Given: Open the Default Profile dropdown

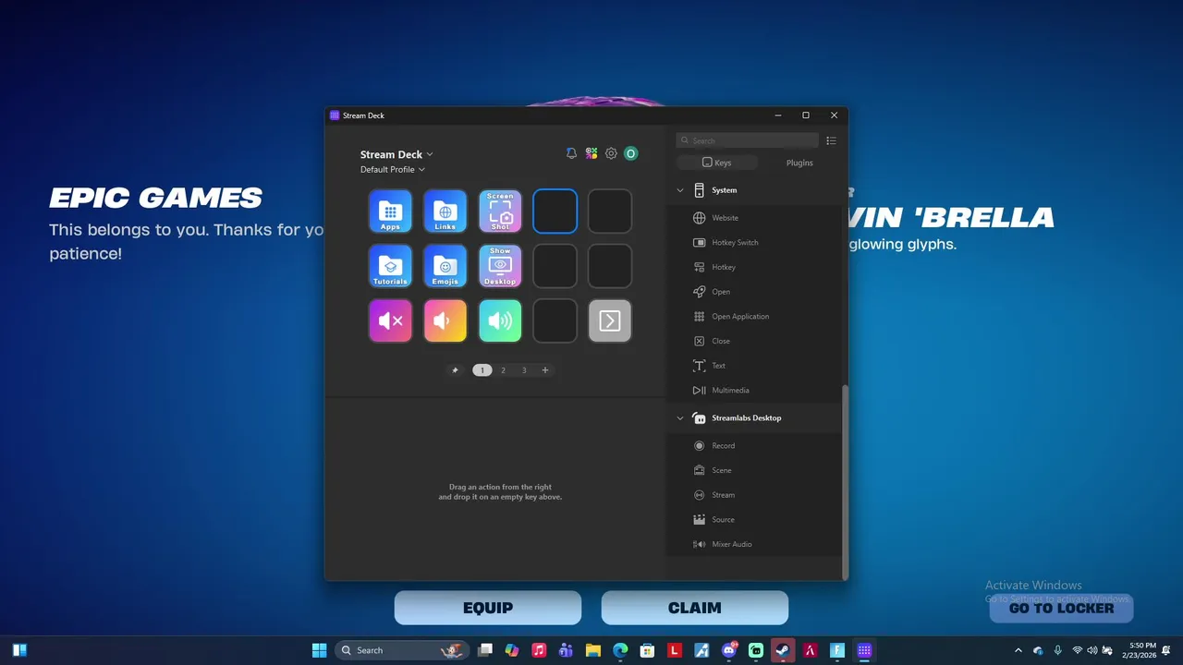Looking at the screenshot, I should pyautogui.click(x=393, y=170).
